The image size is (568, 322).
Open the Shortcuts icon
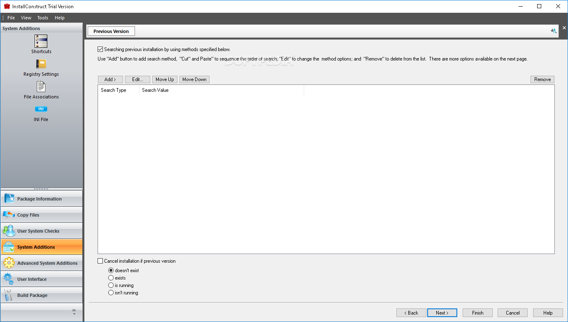(x=41, y=41)
